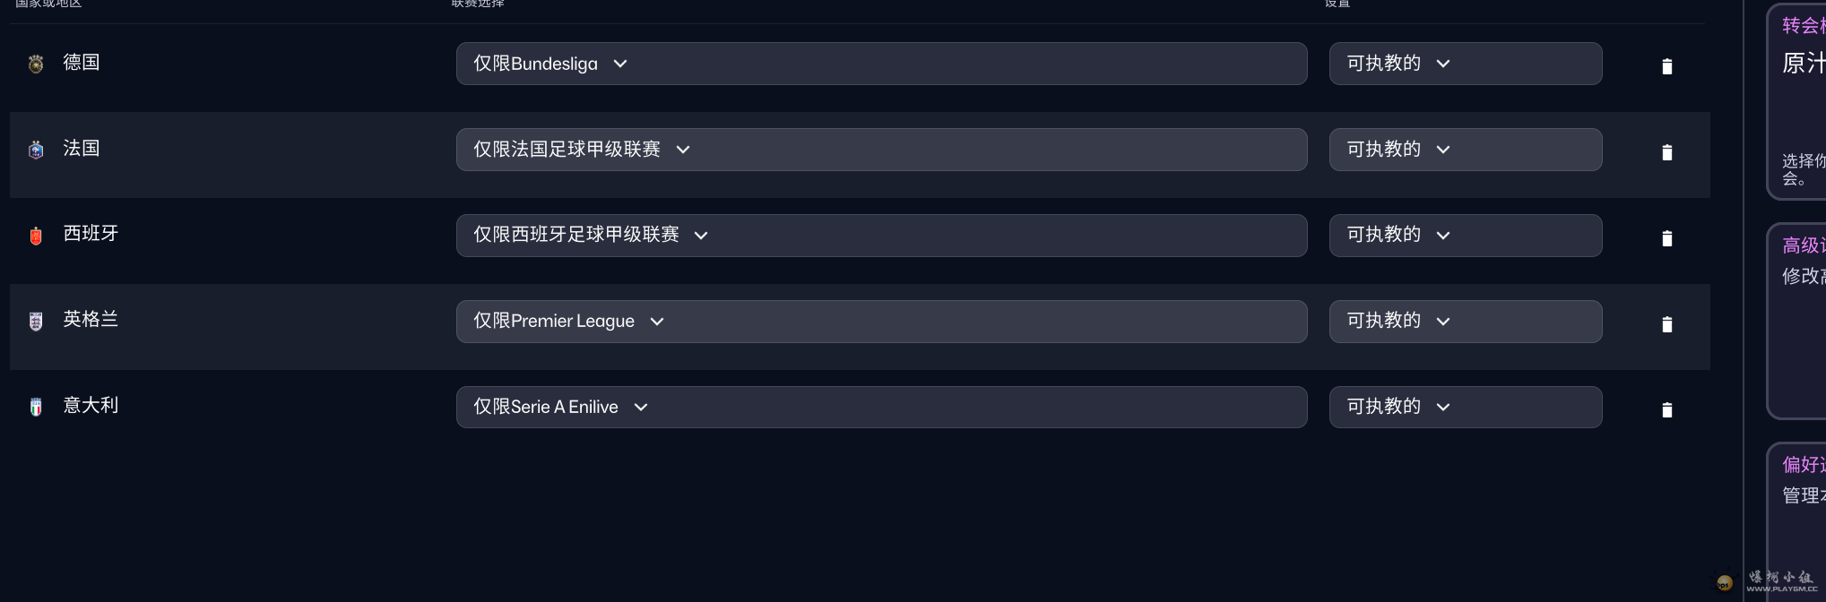Delete 英格兰 using the trash icon
1826x602 pixels.
click(x=1666, y=324)
